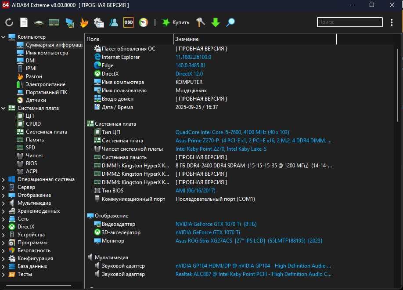Image resolution: width=403 pixels, height=290 pixels.
Task: Open the Intel Kaby Point Z270 link
Action: point(221,149)
